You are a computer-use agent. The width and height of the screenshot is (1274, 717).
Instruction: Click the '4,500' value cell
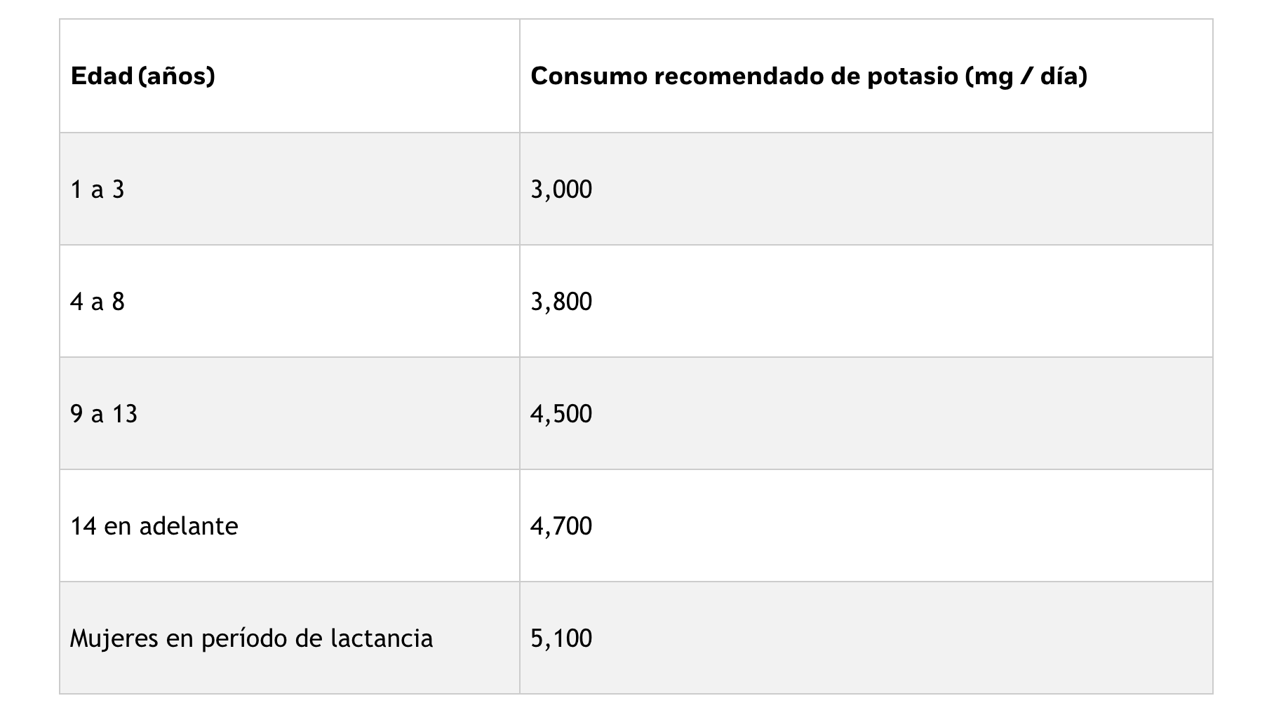pos(866,413)
